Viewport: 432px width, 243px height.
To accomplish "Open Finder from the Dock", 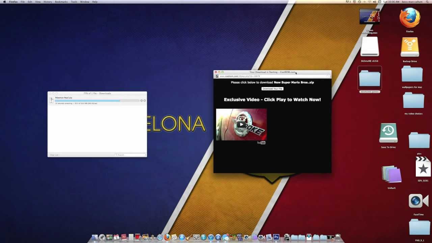I will coord(95,237).
